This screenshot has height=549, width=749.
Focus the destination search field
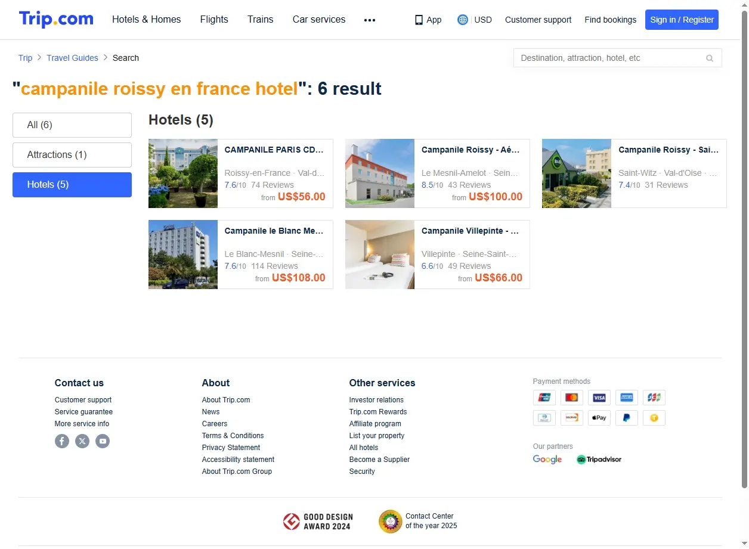(617, 58)
